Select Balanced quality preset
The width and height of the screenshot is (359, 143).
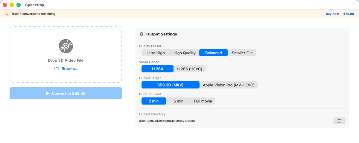click(x=213, y=53)
